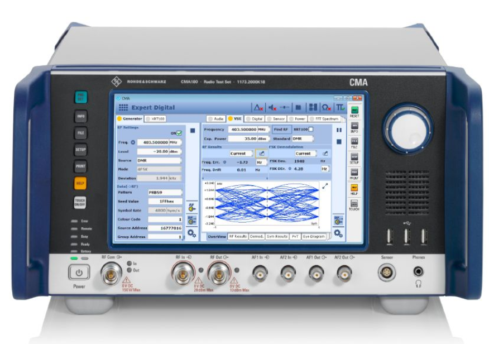Select the Eye Diagram bottom tab
The height and width of the screenshot is (344, 489).
click(314, 237)
